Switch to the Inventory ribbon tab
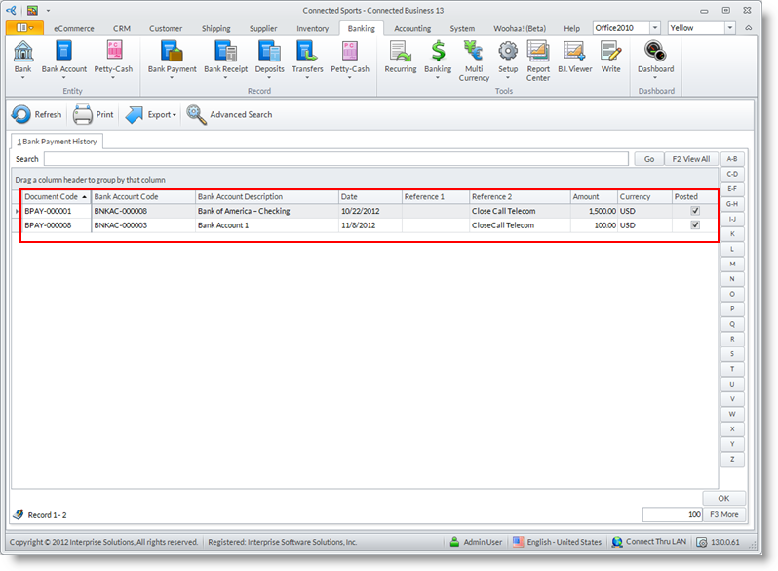 [312, 28]
